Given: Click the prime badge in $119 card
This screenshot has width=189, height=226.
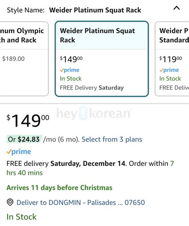Looking at the screenshot, I should point(169,70).
